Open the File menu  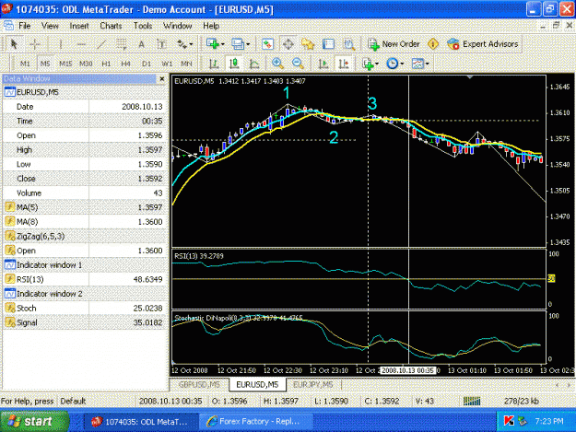(x=25, y=26)
